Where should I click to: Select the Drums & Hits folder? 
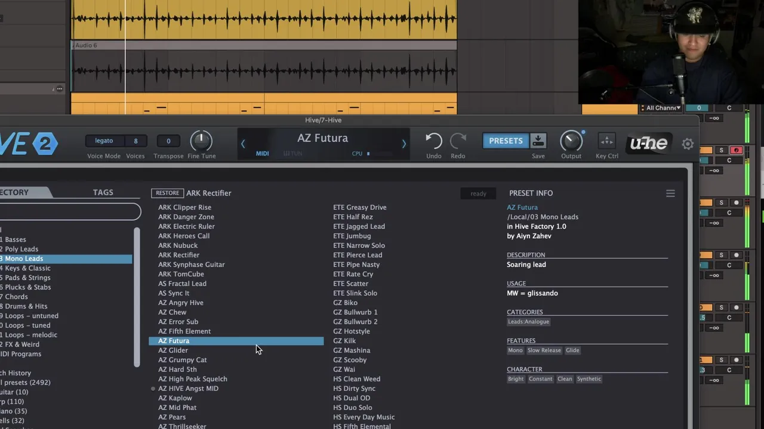click(66, 306)
